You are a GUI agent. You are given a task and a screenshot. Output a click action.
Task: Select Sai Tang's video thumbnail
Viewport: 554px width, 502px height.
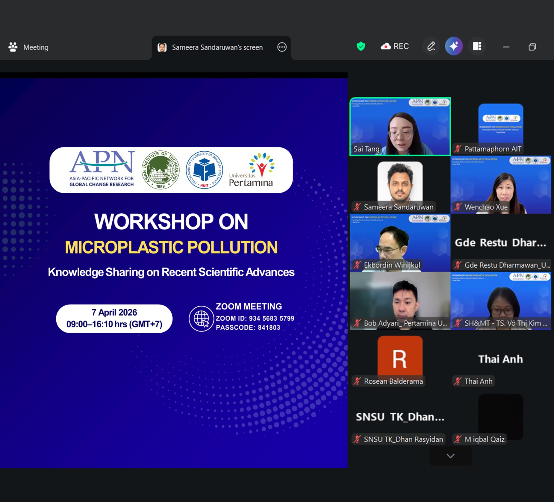(400, 126)
